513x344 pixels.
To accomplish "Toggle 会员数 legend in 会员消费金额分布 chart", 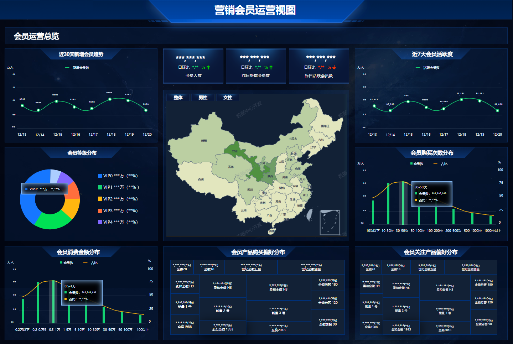I will (x=67, y=263).
